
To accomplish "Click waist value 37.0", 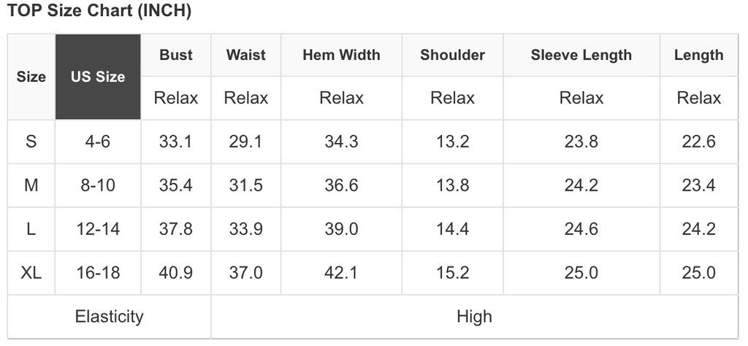I will (x=245, y=273).
